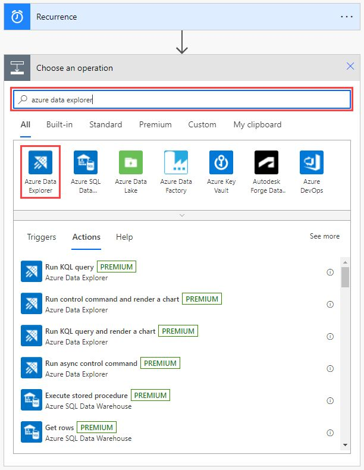Close the Choose an operation panel
364x470 pixels.
coord(350,67)
